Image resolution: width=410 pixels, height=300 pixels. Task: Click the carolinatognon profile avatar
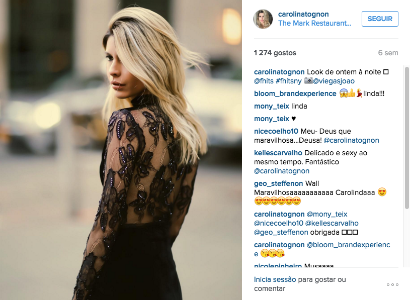coord(263,19)
